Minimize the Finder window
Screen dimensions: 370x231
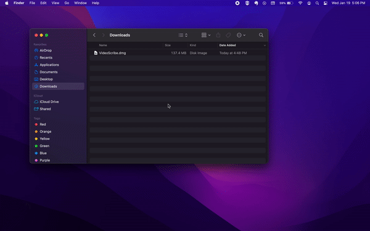[x=41, y=35]
